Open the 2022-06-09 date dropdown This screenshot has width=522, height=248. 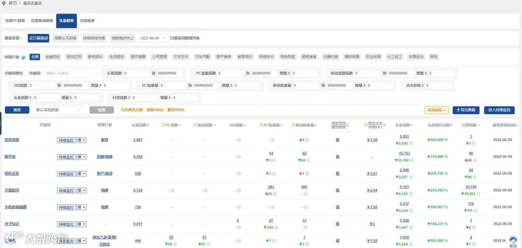[153, 38]
